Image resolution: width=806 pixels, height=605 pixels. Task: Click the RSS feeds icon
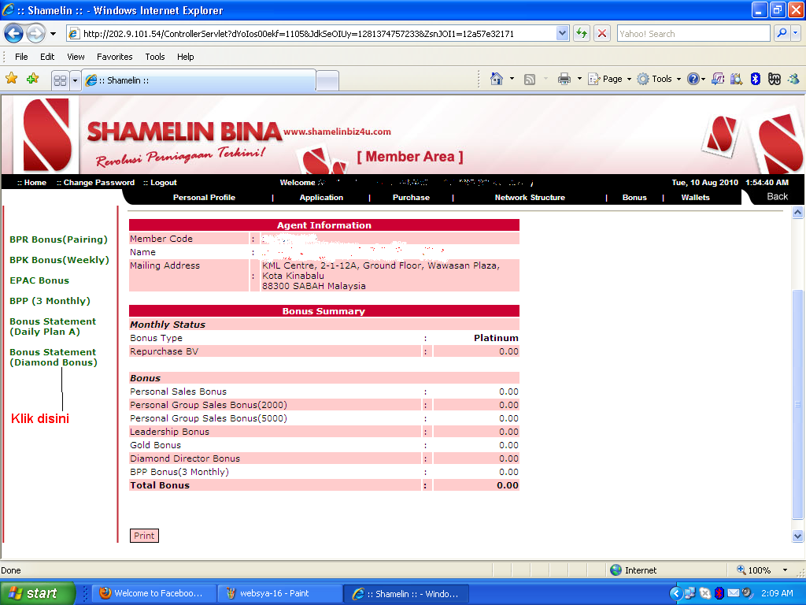[x=530, y=80]
